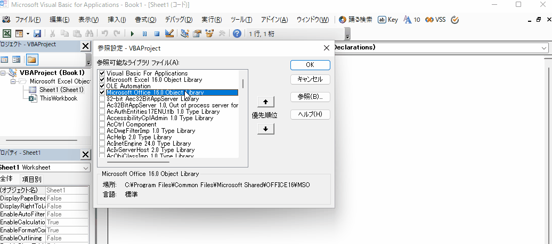Check AccessibilityCplAdmin 1.0 Type Library
The image size is (552, 244).
coord(102,118)
